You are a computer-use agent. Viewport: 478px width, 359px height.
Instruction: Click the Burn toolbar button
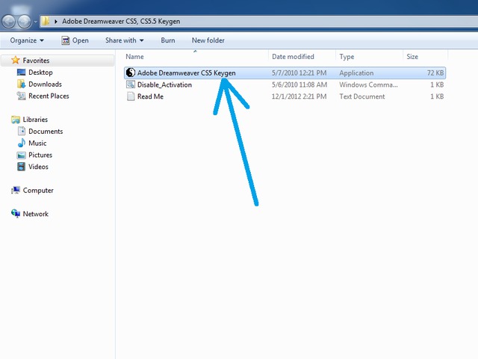point(168,40)
